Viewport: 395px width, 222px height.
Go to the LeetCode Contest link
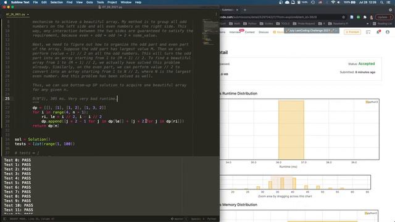tap(249, 32)
